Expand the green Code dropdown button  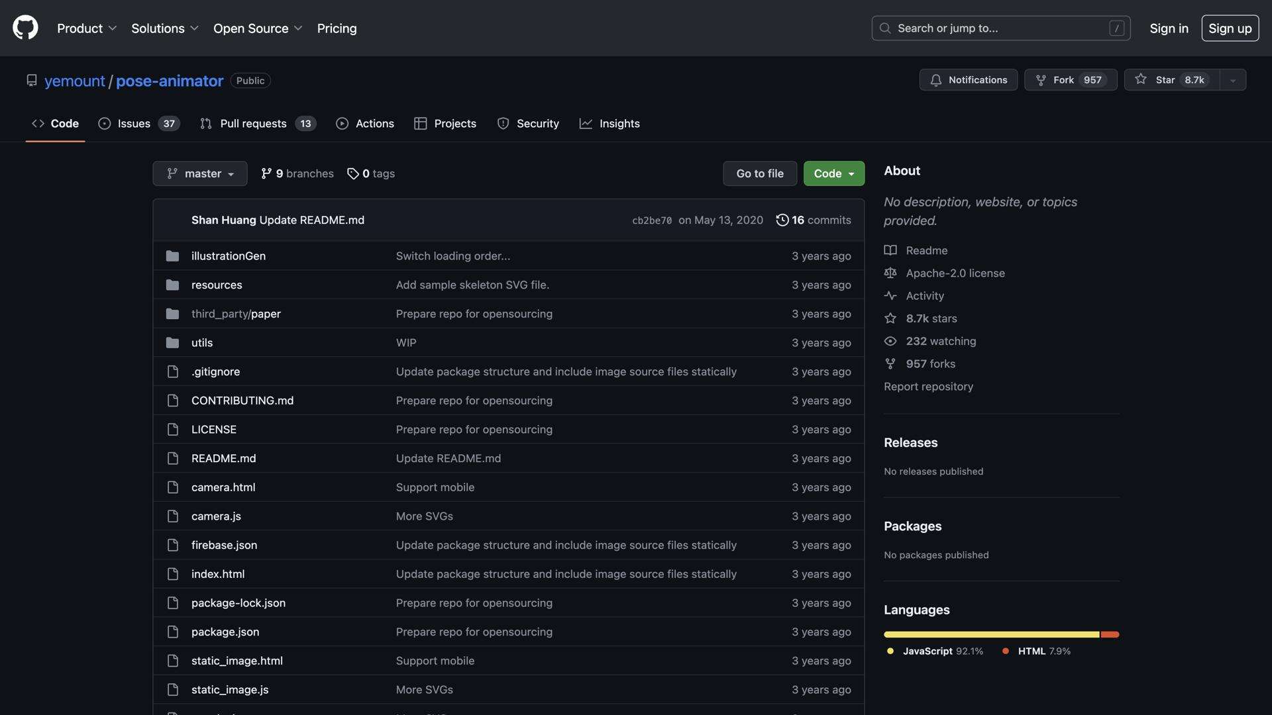[x=833, y=173]
